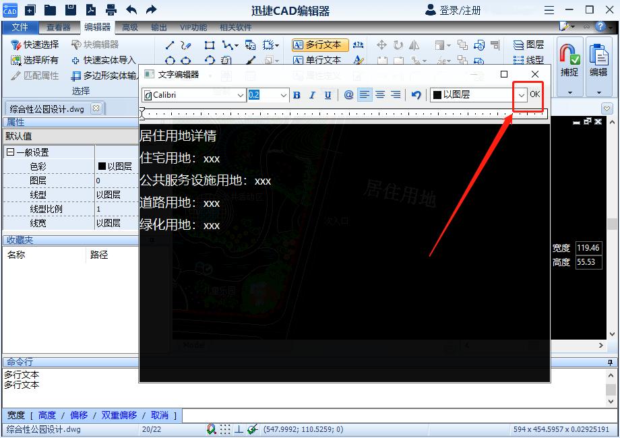
Task: Align text center in text editor
Action: (x=380, y=95)
